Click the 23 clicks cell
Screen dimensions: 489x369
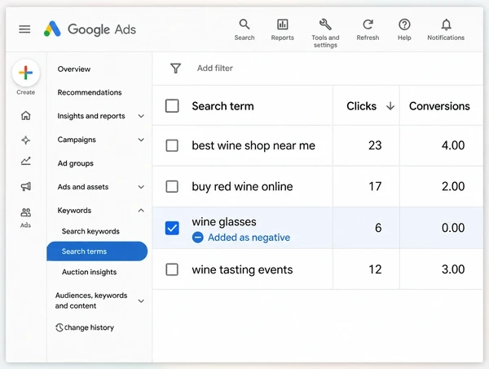pyautogui.click(x=375, y=145)
